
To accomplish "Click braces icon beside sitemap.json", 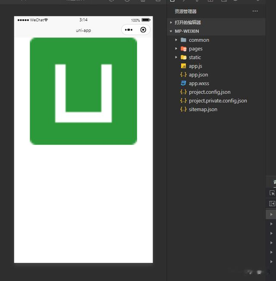I will 183,109.
